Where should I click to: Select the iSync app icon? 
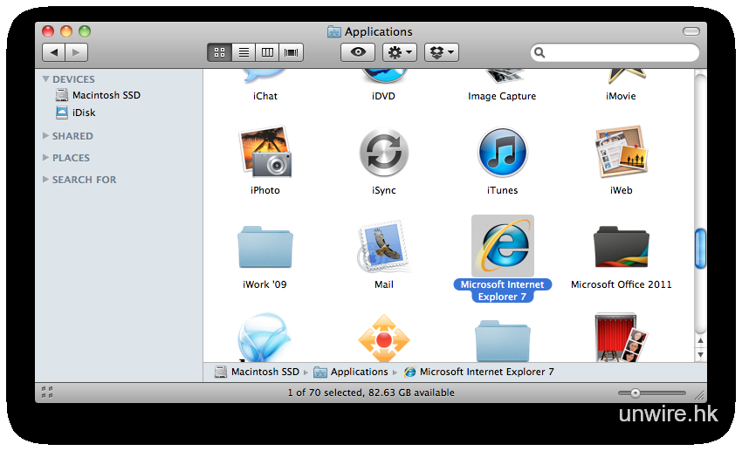pyautogui.click(x=383, y=153)
